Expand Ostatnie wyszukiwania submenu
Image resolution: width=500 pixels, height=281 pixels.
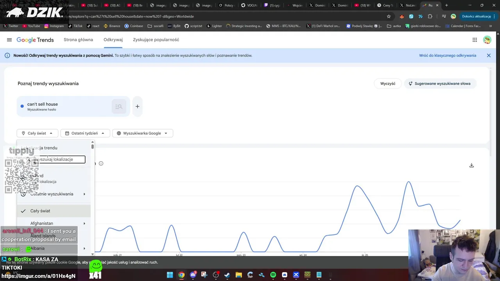pyautogui.click(x=84, y=194)
